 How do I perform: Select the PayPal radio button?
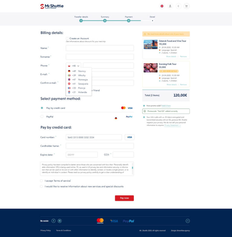click(42, 117)
